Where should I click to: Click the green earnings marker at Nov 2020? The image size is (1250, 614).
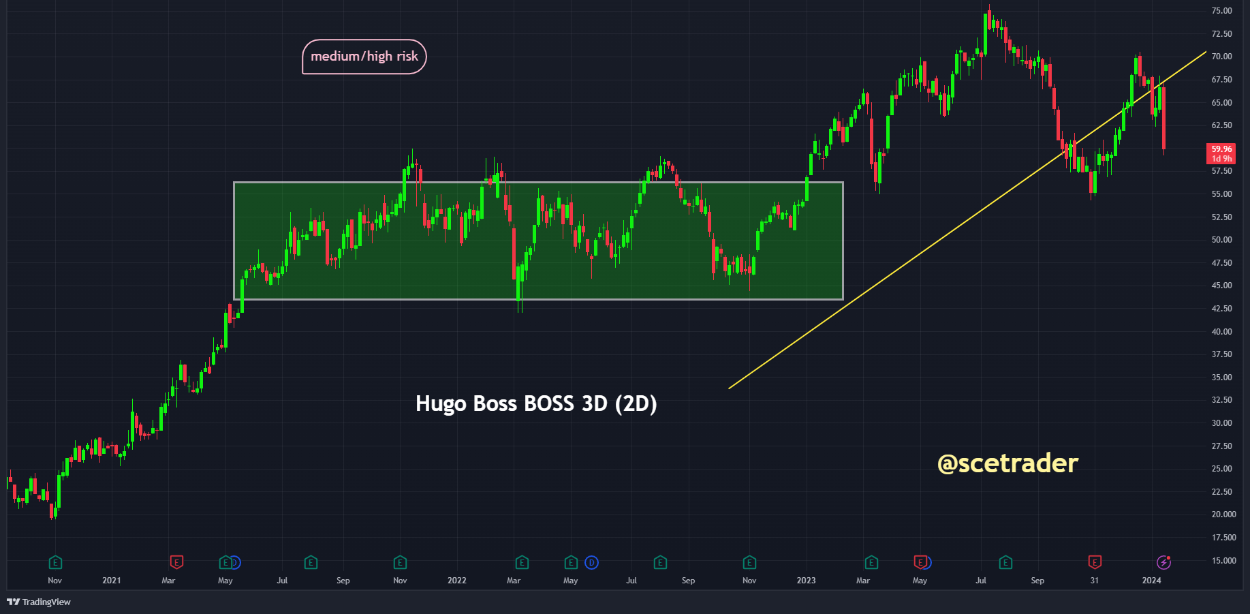click(55, 562)
